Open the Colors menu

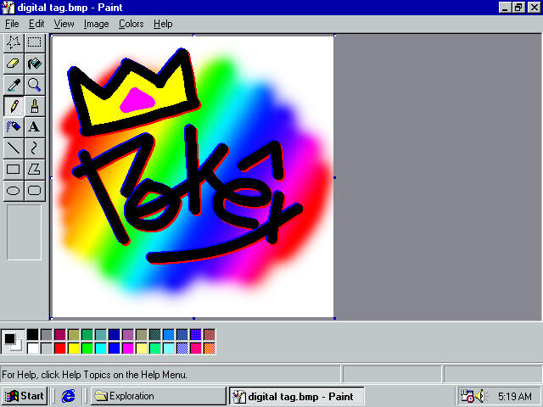(131, 24)
